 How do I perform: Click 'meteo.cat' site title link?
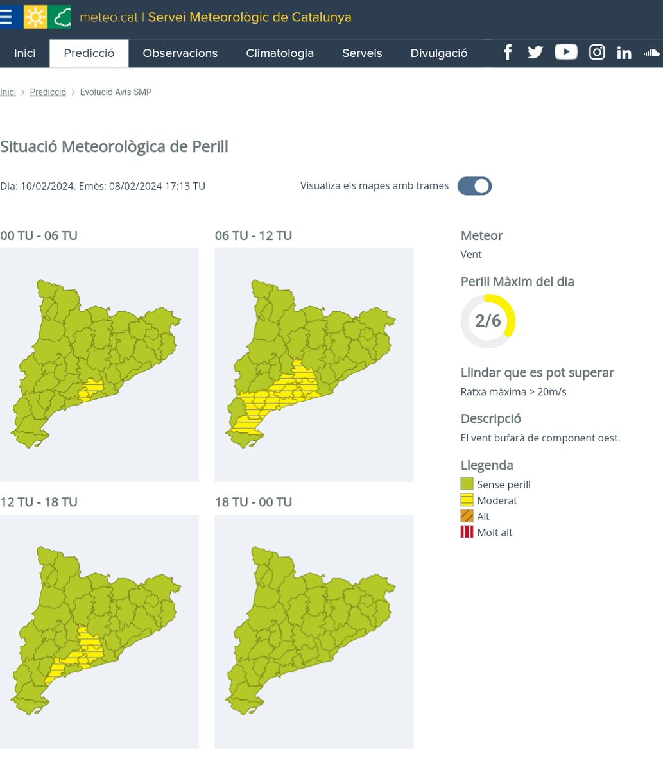108,17
